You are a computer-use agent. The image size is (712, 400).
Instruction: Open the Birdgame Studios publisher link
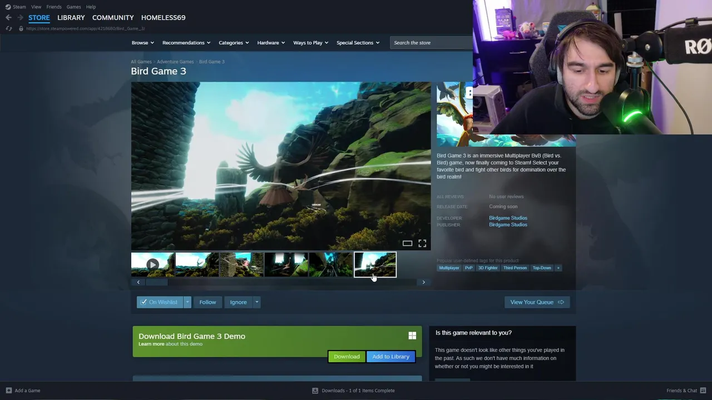point(508,224)
